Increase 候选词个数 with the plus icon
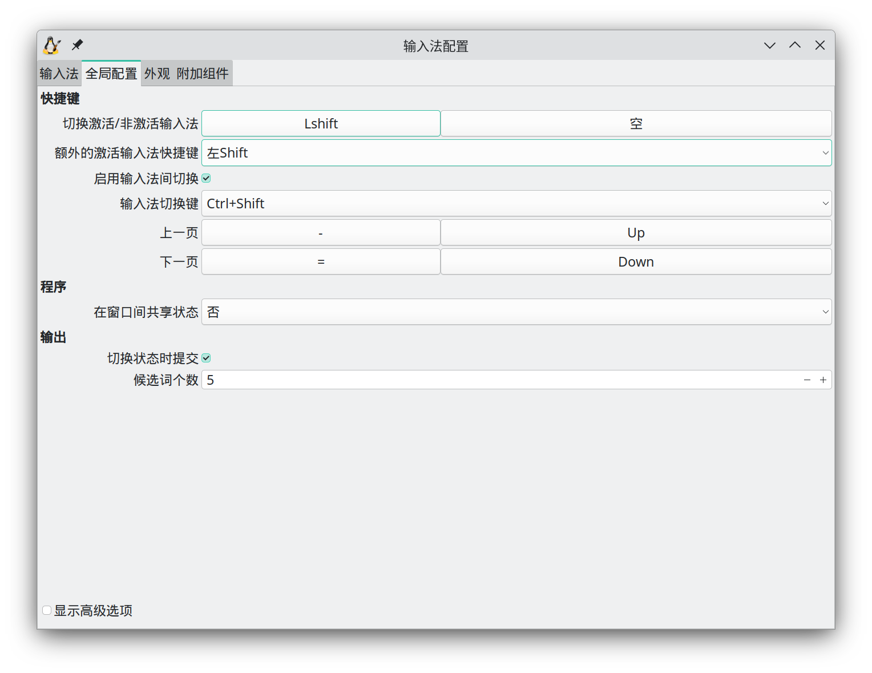872x673 pixels. click(823, 380)
